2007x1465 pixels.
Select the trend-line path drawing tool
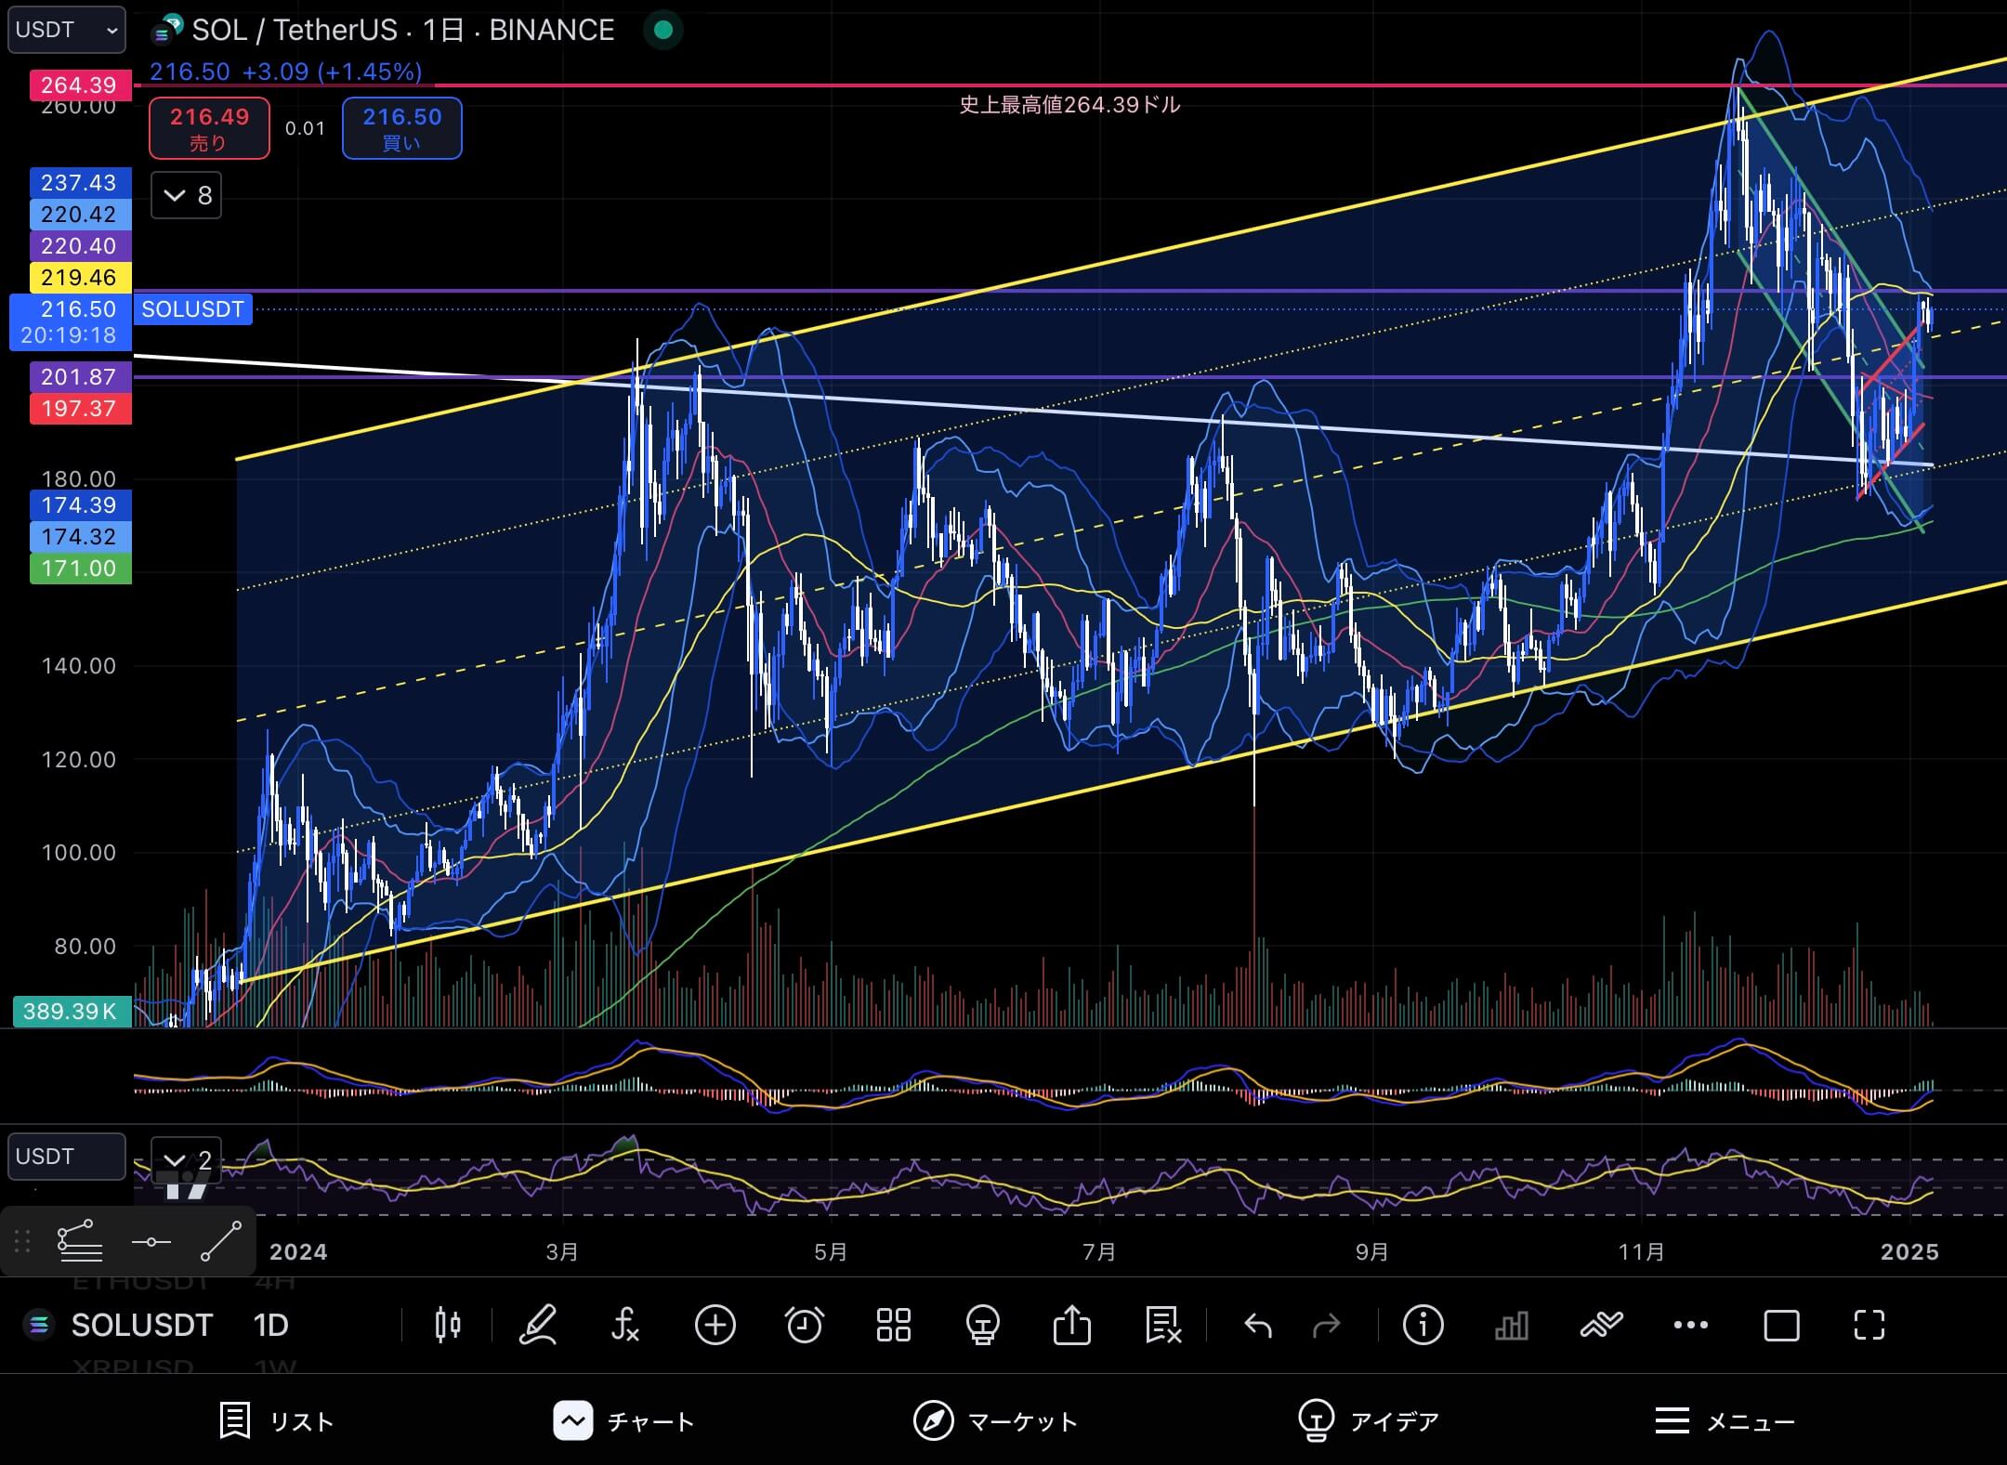coord(80,1241)
